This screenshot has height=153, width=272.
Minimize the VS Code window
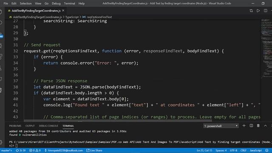(253, 3)
